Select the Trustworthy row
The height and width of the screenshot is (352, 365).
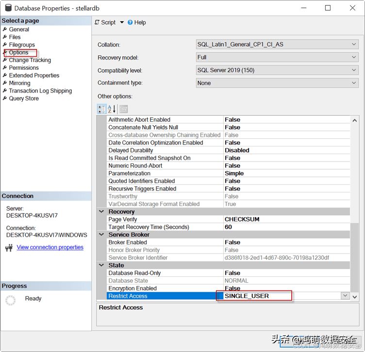coord(229,196)
